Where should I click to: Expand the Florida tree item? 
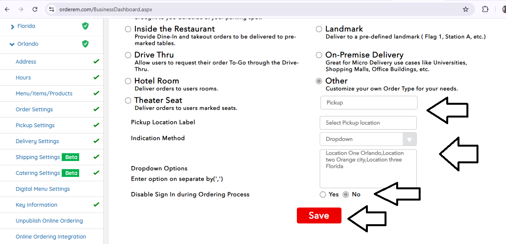point(12,26)
